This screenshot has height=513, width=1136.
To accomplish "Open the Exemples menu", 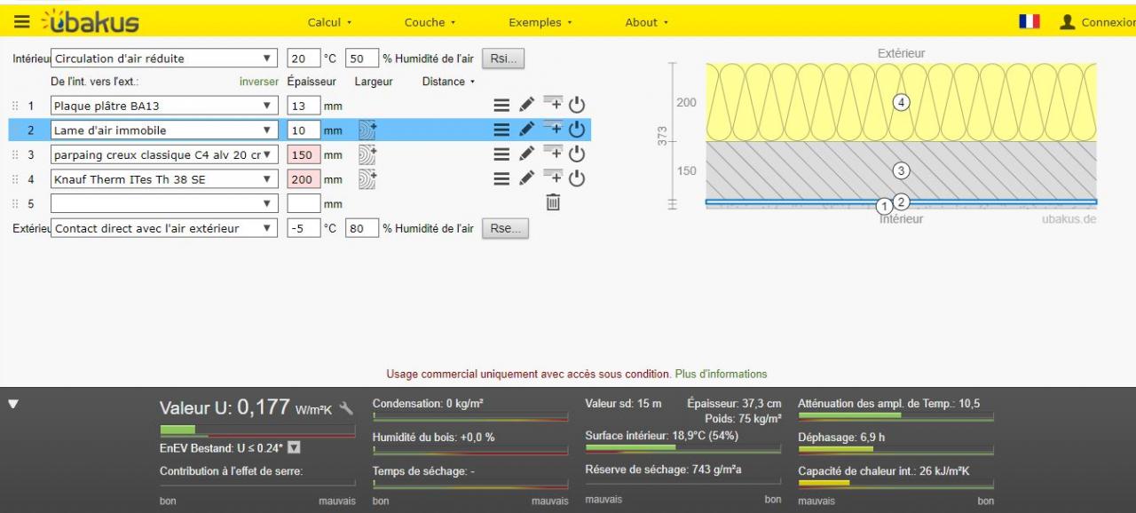I will coord(540,22).
